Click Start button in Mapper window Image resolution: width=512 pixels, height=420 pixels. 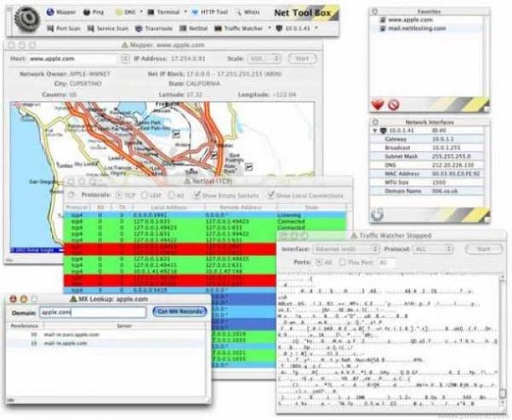pyautogui.click(x=303, y=59)
